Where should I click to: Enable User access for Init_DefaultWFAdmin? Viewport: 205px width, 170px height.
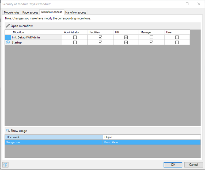tap(177, 37)
